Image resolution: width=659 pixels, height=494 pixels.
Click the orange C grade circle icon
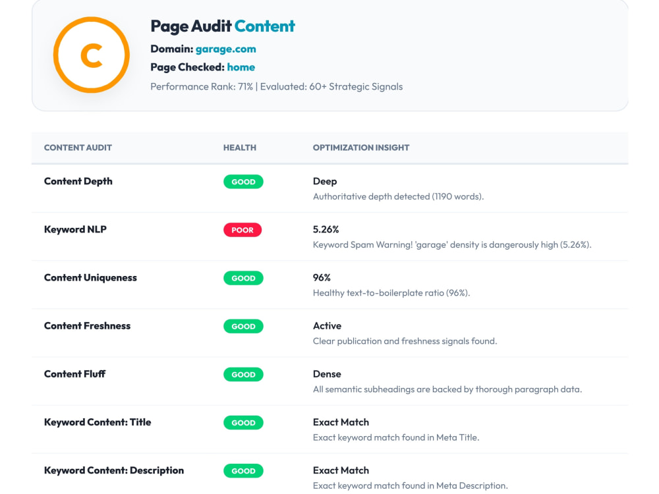(91, 55)
